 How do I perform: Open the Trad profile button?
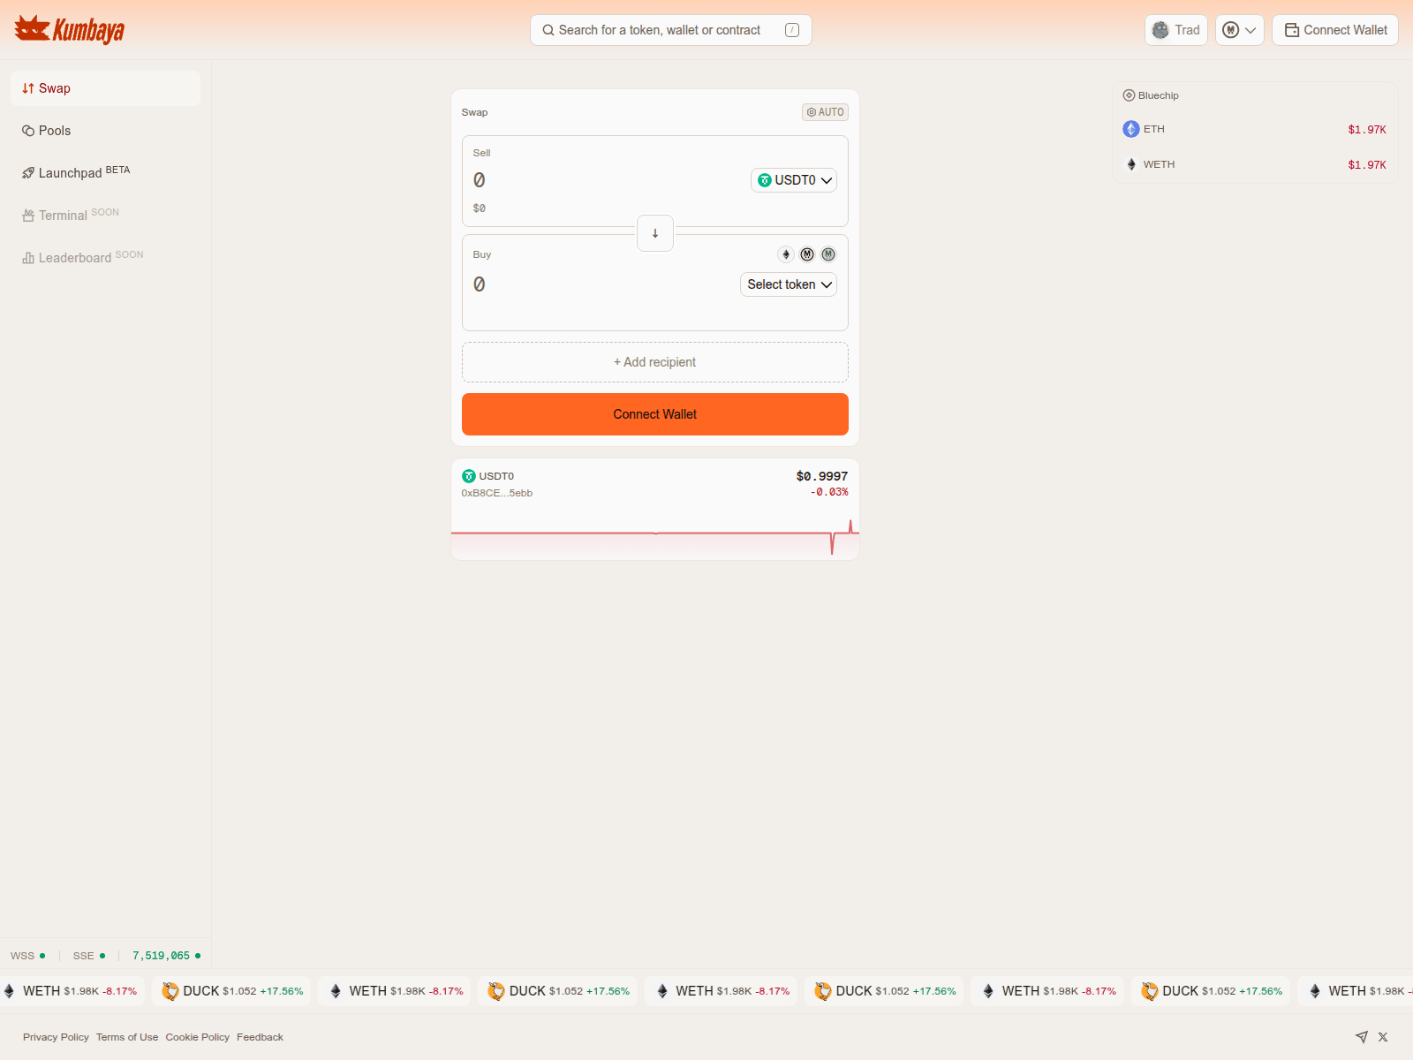point(1175,30)
